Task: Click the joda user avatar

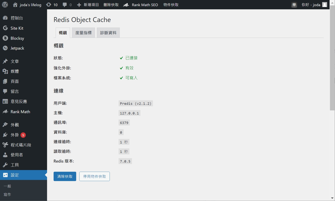Action: pyautogui.click(x=325, y=5)
